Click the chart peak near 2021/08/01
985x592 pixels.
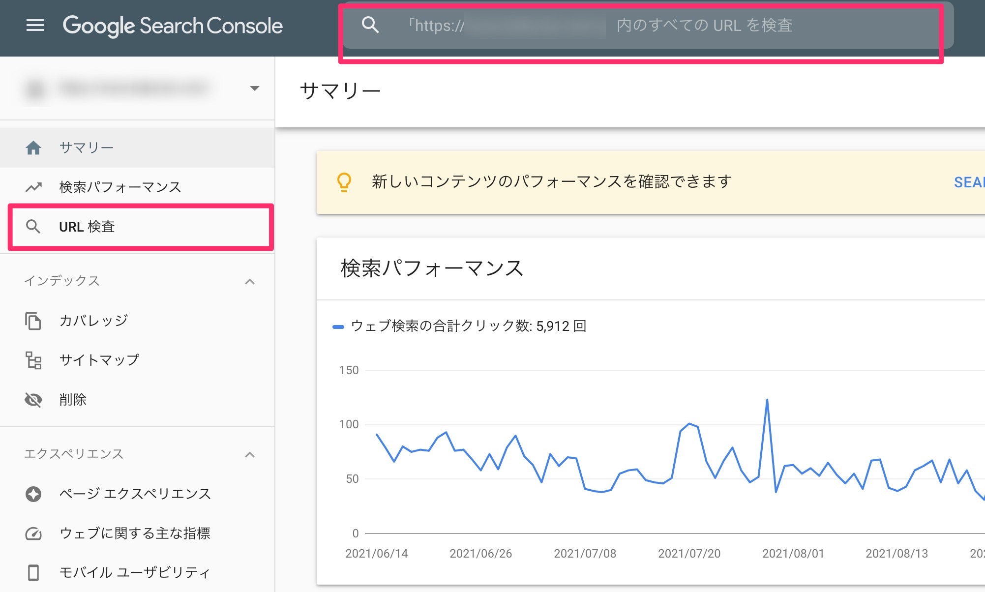click(767, 400)
